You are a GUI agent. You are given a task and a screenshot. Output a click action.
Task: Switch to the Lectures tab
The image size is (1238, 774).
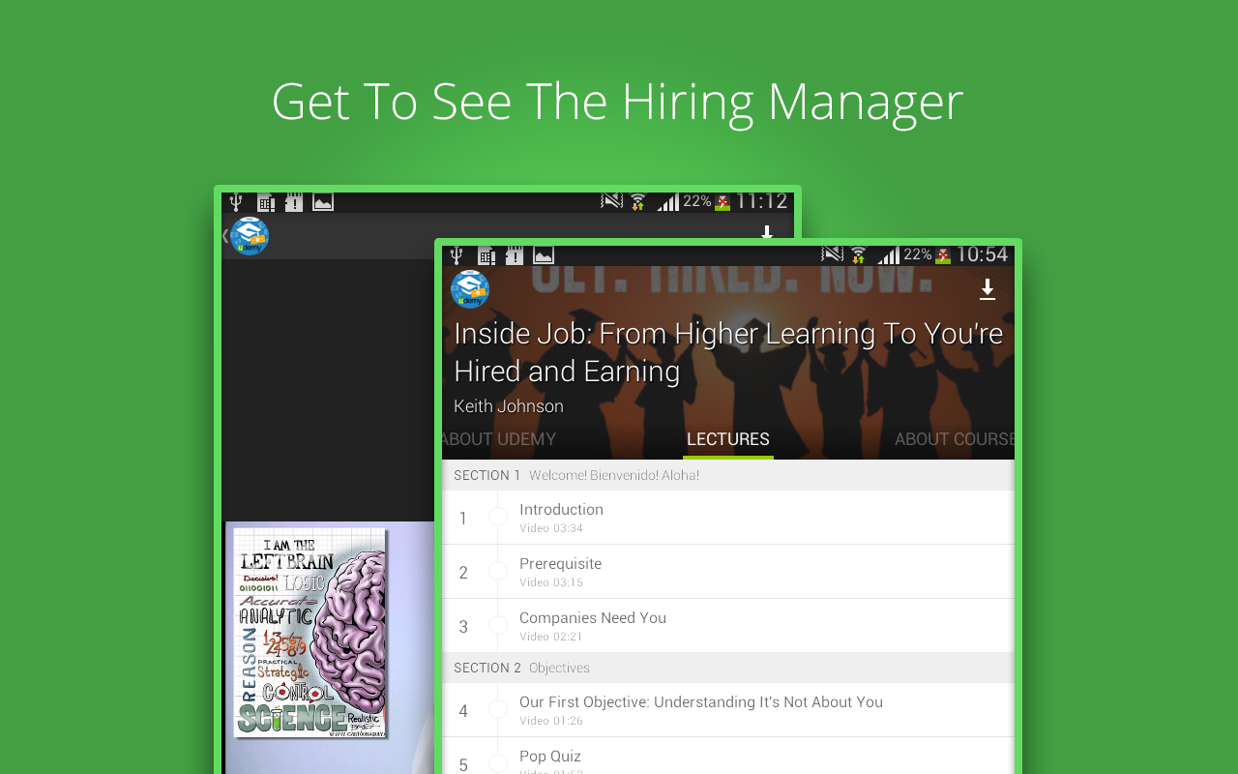click(x=728, y=439)
